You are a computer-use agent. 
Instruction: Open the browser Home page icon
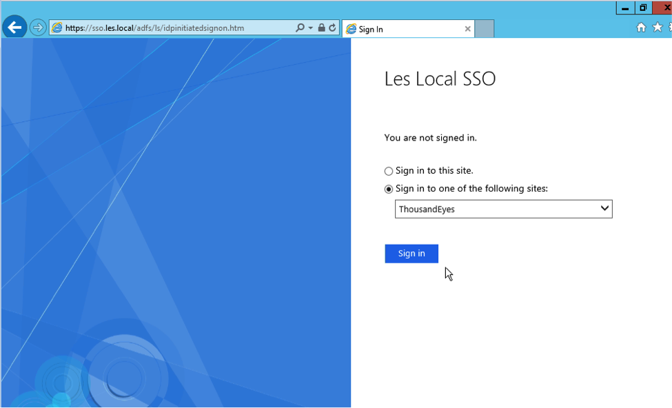[x=641, y=28]
